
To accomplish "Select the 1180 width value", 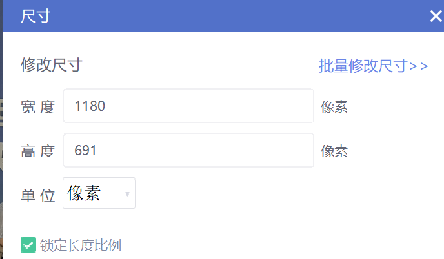I will 90,106.
